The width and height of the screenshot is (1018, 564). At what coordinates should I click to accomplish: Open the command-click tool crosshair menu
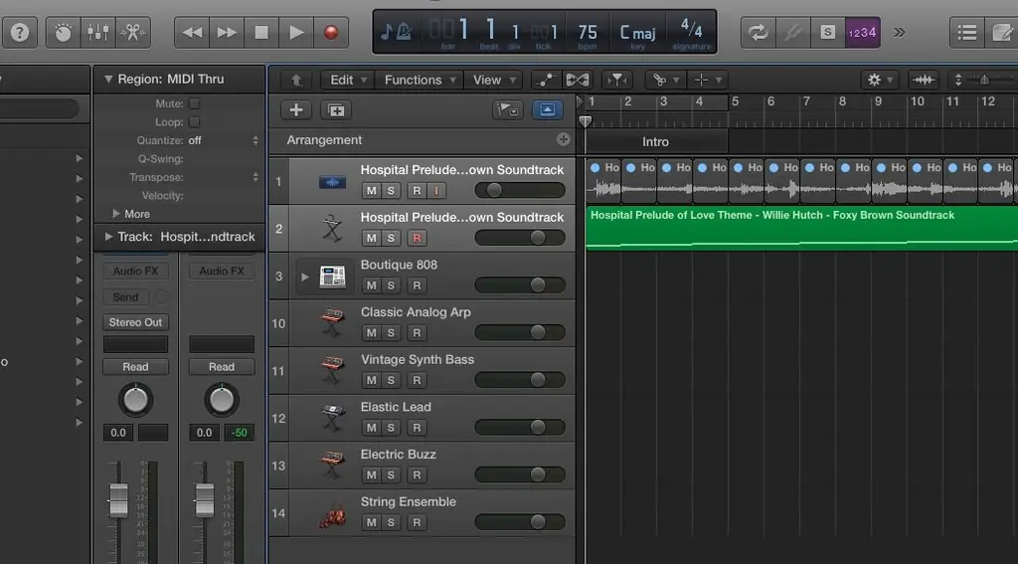(707, 80)
